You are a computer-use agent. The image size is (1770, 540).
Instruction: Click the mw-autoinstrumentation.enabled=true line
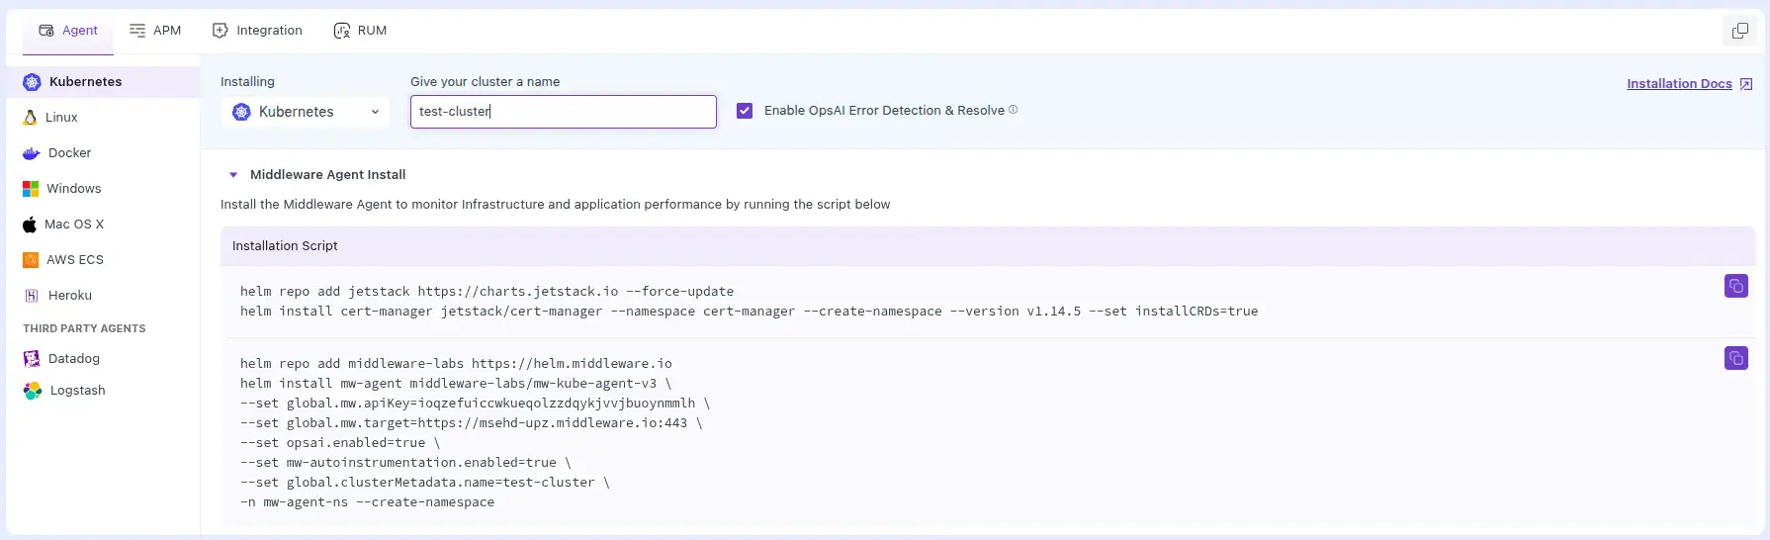pos(405,463)
